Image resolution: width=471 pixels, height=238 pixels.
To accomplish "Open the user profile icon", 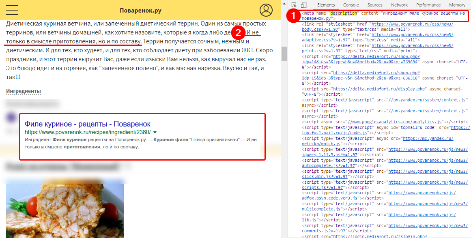I will tap(266, 10).
